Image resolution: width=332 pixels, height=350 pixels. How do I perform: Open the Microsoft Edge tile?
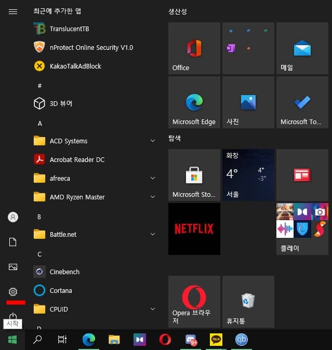coord(194,102)
